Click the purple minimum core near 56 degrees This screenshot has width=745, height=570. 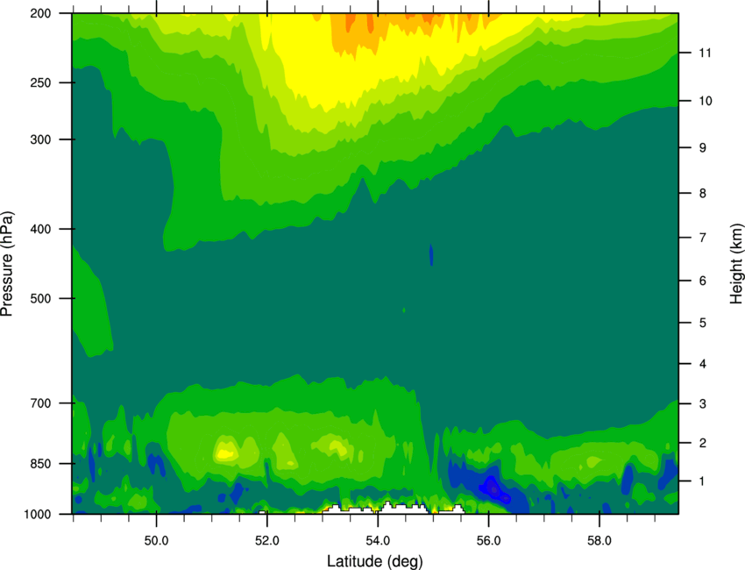pos(494,489)
